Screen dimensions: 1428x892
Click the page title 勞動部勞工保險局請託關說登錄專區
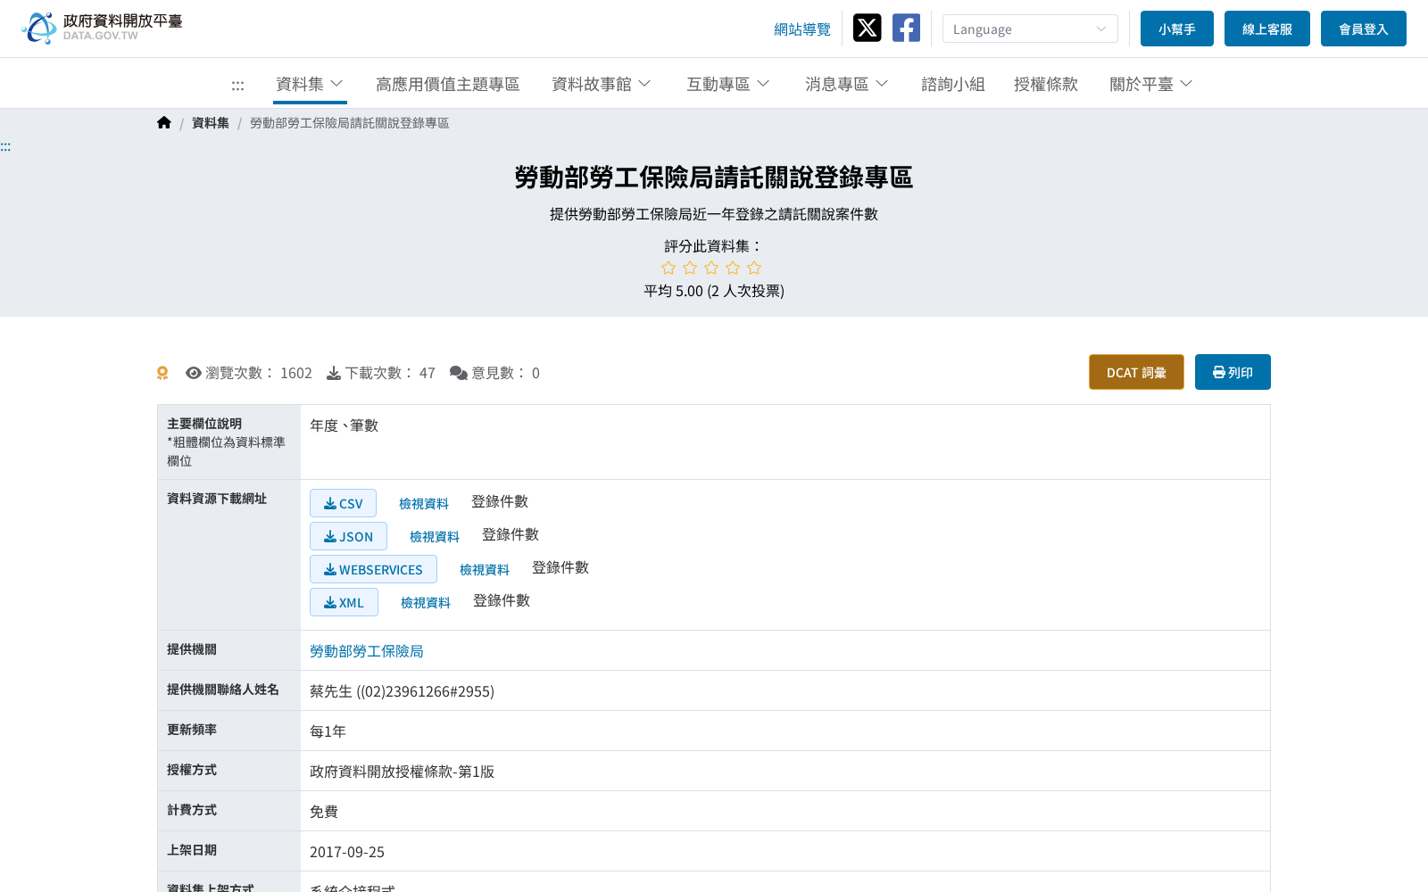point(714,178)
